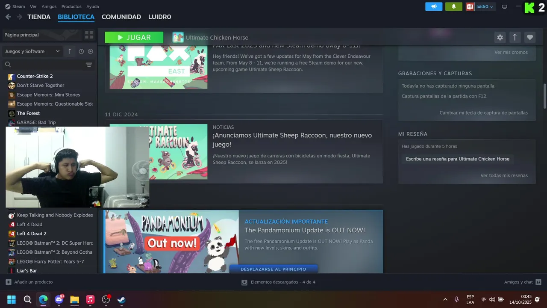Click the main content vertical scrollbar
The height and width of the screenshot is (308, 547).
[x=545, y=96]
